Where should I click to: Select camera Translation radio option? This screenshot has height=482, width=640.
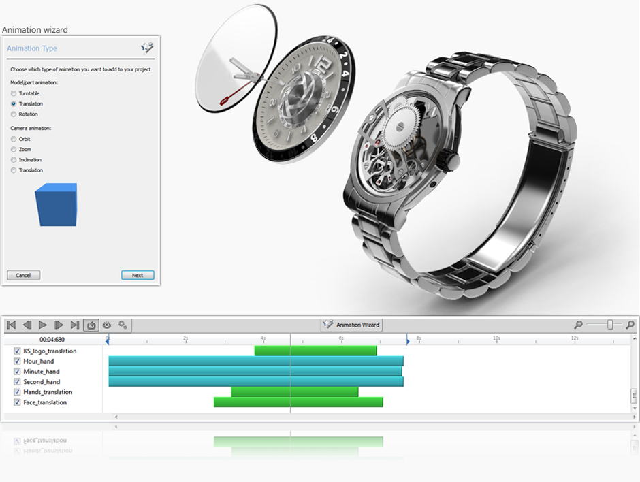coord(14,170)
